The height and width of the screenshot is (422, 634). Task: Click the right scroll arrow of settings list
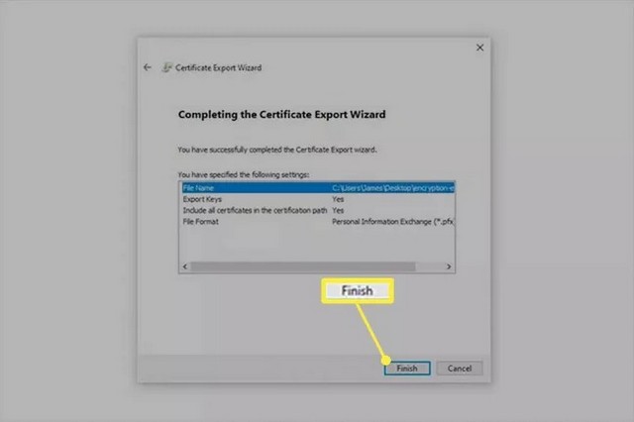449,266
